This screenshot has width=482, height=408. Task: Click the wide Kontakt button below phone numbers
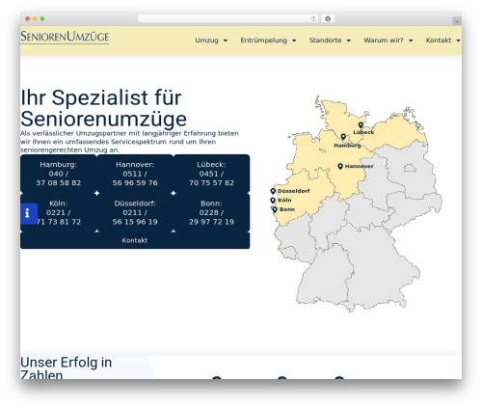(x=135, y=240)
